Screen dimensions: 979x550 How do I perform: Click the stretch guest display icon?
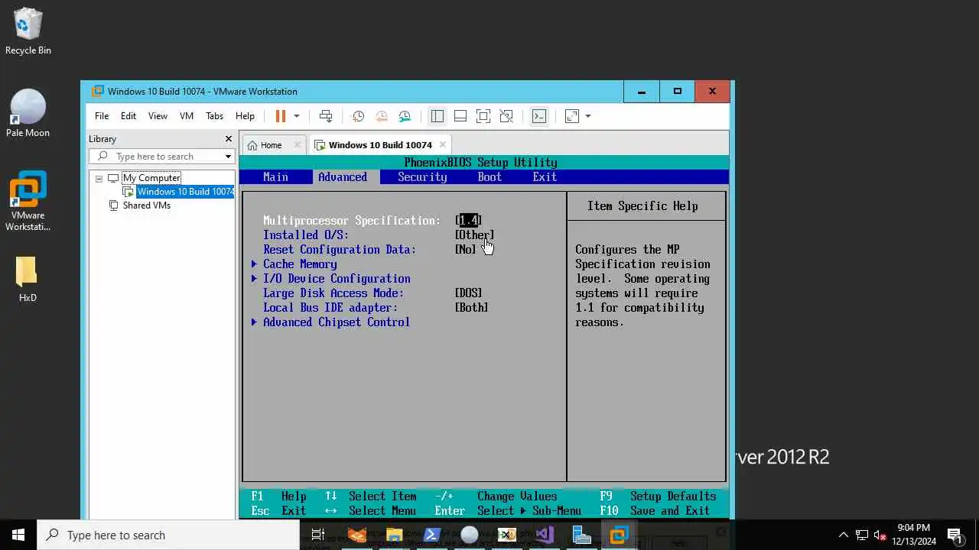(x=572, y=116)
